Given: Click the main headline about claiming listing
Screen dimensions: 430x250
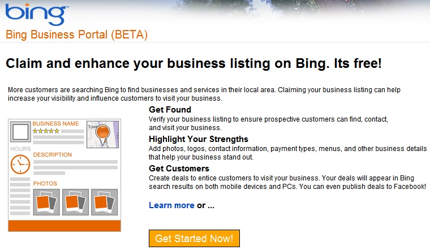Looking at the screenshot, I should pyautogui.click(x=193, y=63).
